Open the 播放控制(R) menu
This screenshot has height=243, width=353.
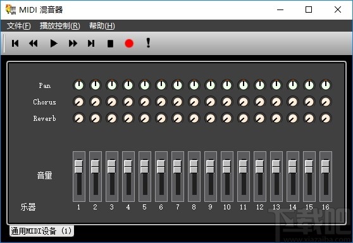(60, 26)
